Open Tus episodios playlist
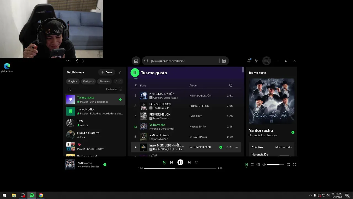 click(95, 111)
